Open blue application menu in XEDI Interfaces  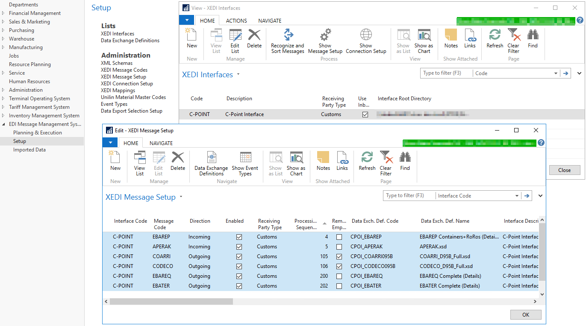pos(187,20)
